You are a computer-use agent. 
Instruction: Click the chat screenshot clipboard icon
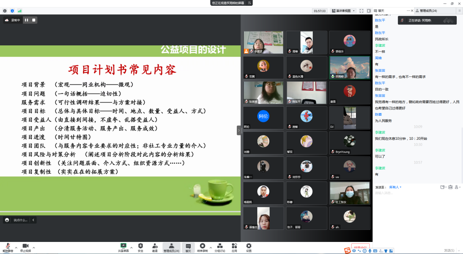[x=450, y=187]
